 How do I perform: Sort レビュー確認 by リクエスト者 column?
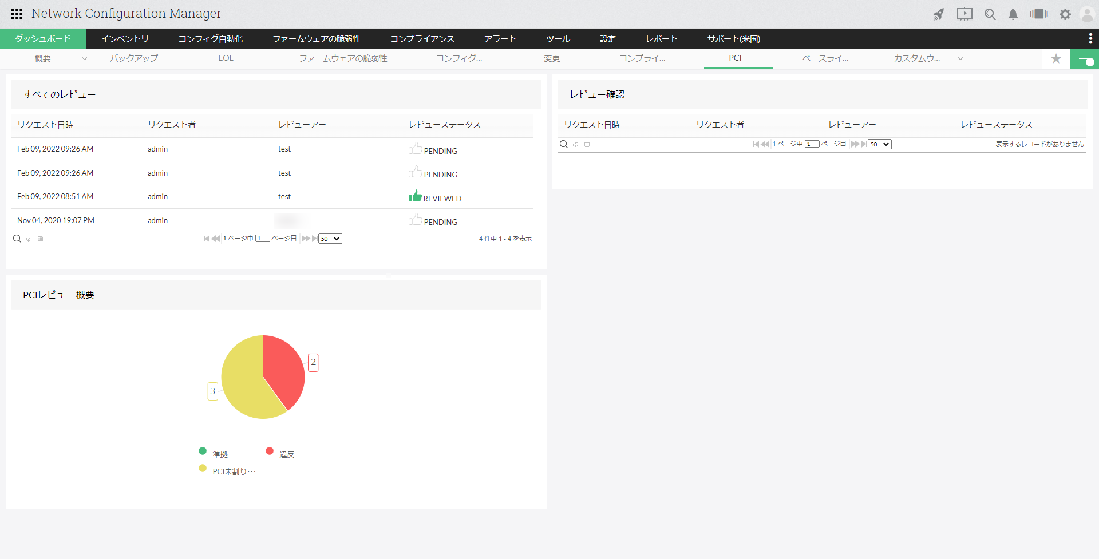click(x=720, y=125)
